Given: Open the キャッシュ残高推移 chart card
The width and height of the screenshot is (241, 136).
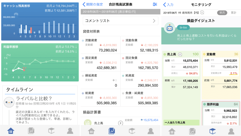Looking at the screenshot, I should tap(40, 21).
